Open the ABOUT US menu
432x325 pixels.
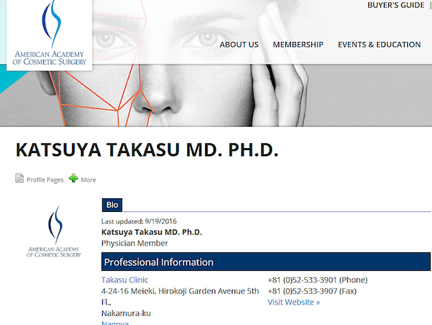point(239,45)
